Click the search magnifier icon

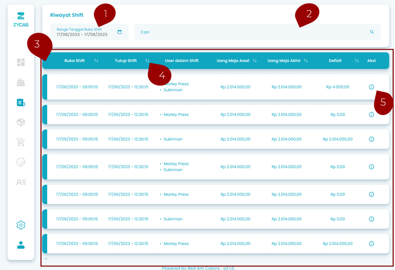372,32
